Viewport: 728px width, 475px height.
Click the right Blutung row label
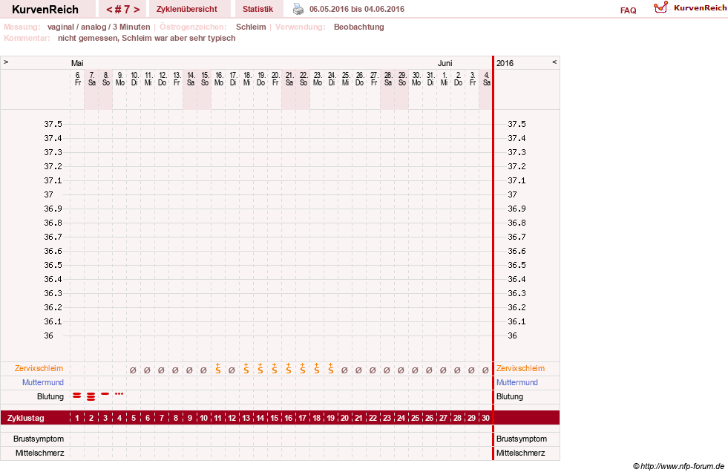click(509, 396)
